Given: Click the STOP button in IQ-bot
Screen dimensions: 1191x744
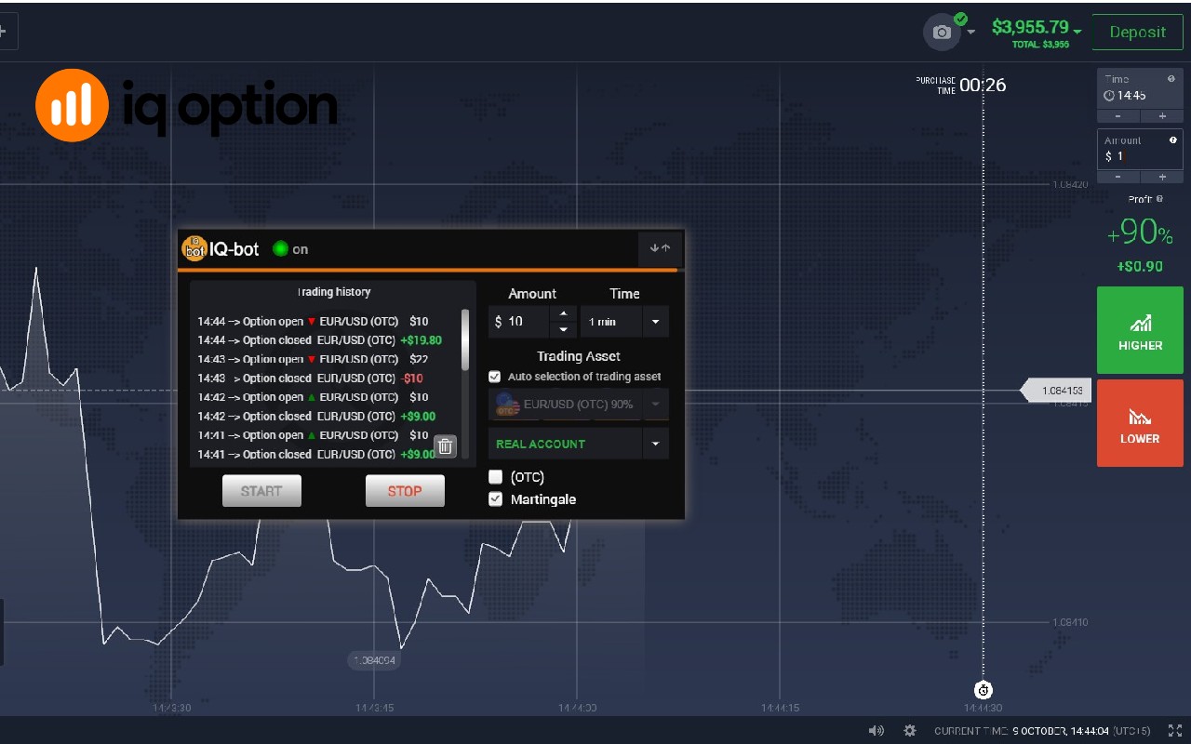Looking at the screenshot, I should click(405, 491).
